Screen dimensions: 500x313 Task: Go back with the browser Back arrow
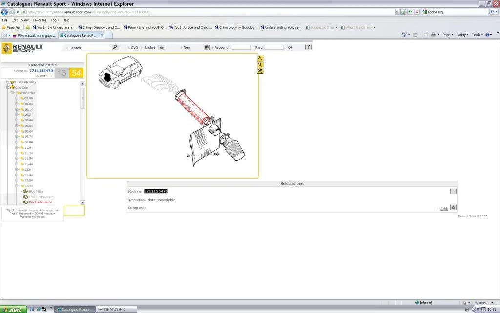tap(4, 12)
